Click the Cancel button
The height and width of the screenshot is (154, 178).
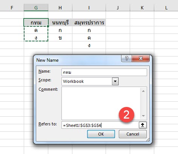pos(133,134)
